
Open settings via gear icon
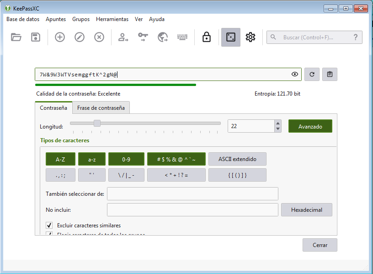pos(250,37)
